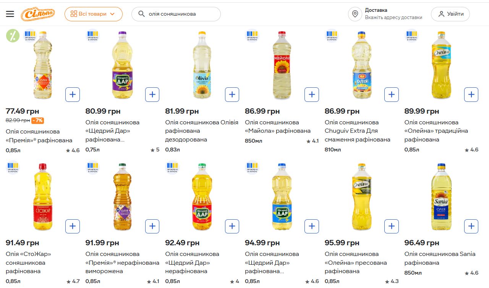Image resolution: width=489 pixels, height=288 pixels.
Task: Add Sania рафінована oil to cart
Action: 471,226
